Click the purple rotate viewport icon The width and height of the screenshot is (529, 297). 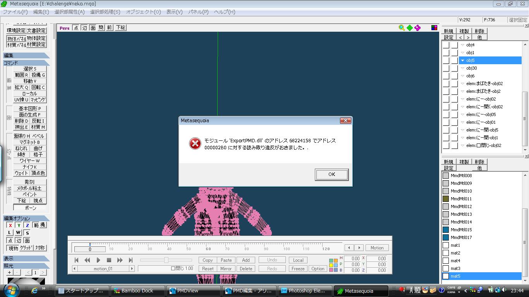coord(417,28)
